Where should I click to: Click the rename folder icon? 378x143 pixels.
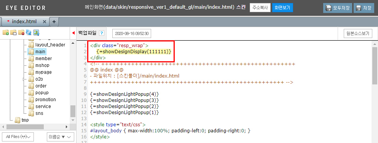(13, 32)
